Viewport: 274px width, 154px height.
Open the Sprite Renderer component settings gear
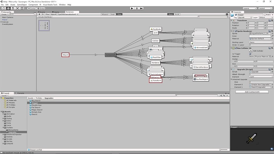coord(272,31)
